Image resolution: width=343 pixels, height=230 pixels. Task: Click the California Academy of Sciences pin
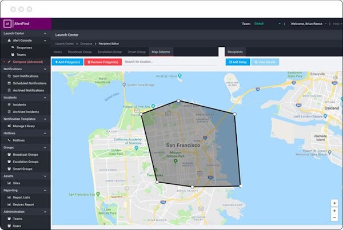coord(137,148)
